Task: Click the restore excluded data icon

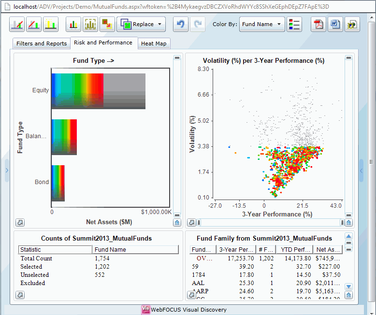Action: tap(51, 24)
